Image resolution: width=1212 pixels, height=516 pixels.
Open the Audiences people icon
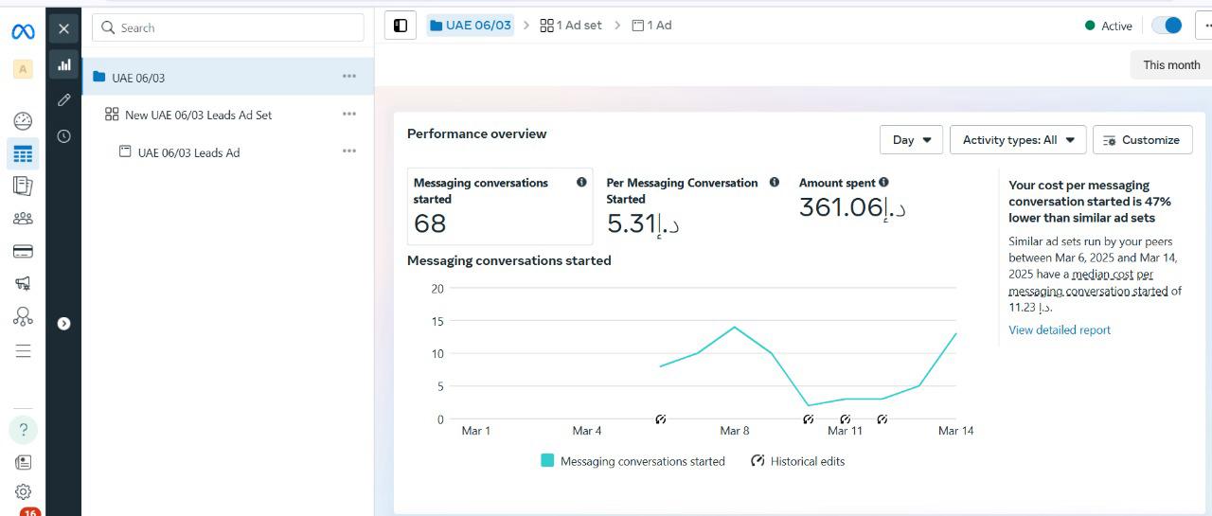point(23,219)
